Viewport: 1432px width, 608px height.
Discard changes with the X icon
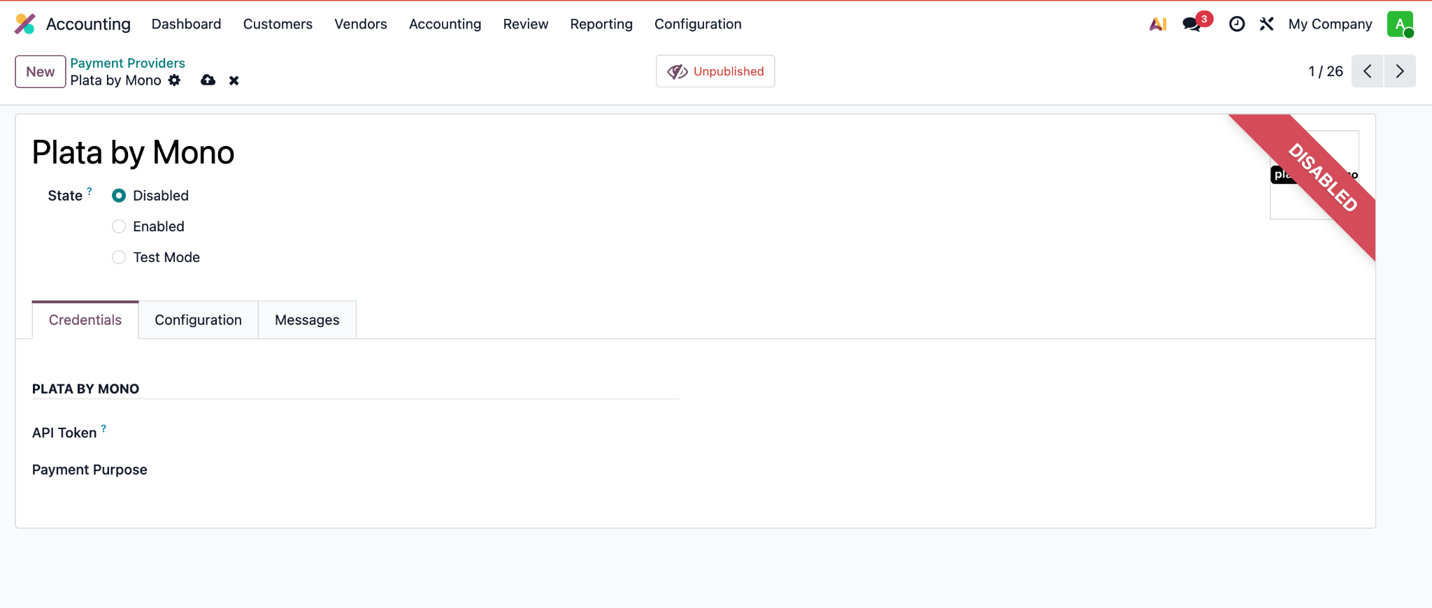pyautogui.click(x=234, y=80)
